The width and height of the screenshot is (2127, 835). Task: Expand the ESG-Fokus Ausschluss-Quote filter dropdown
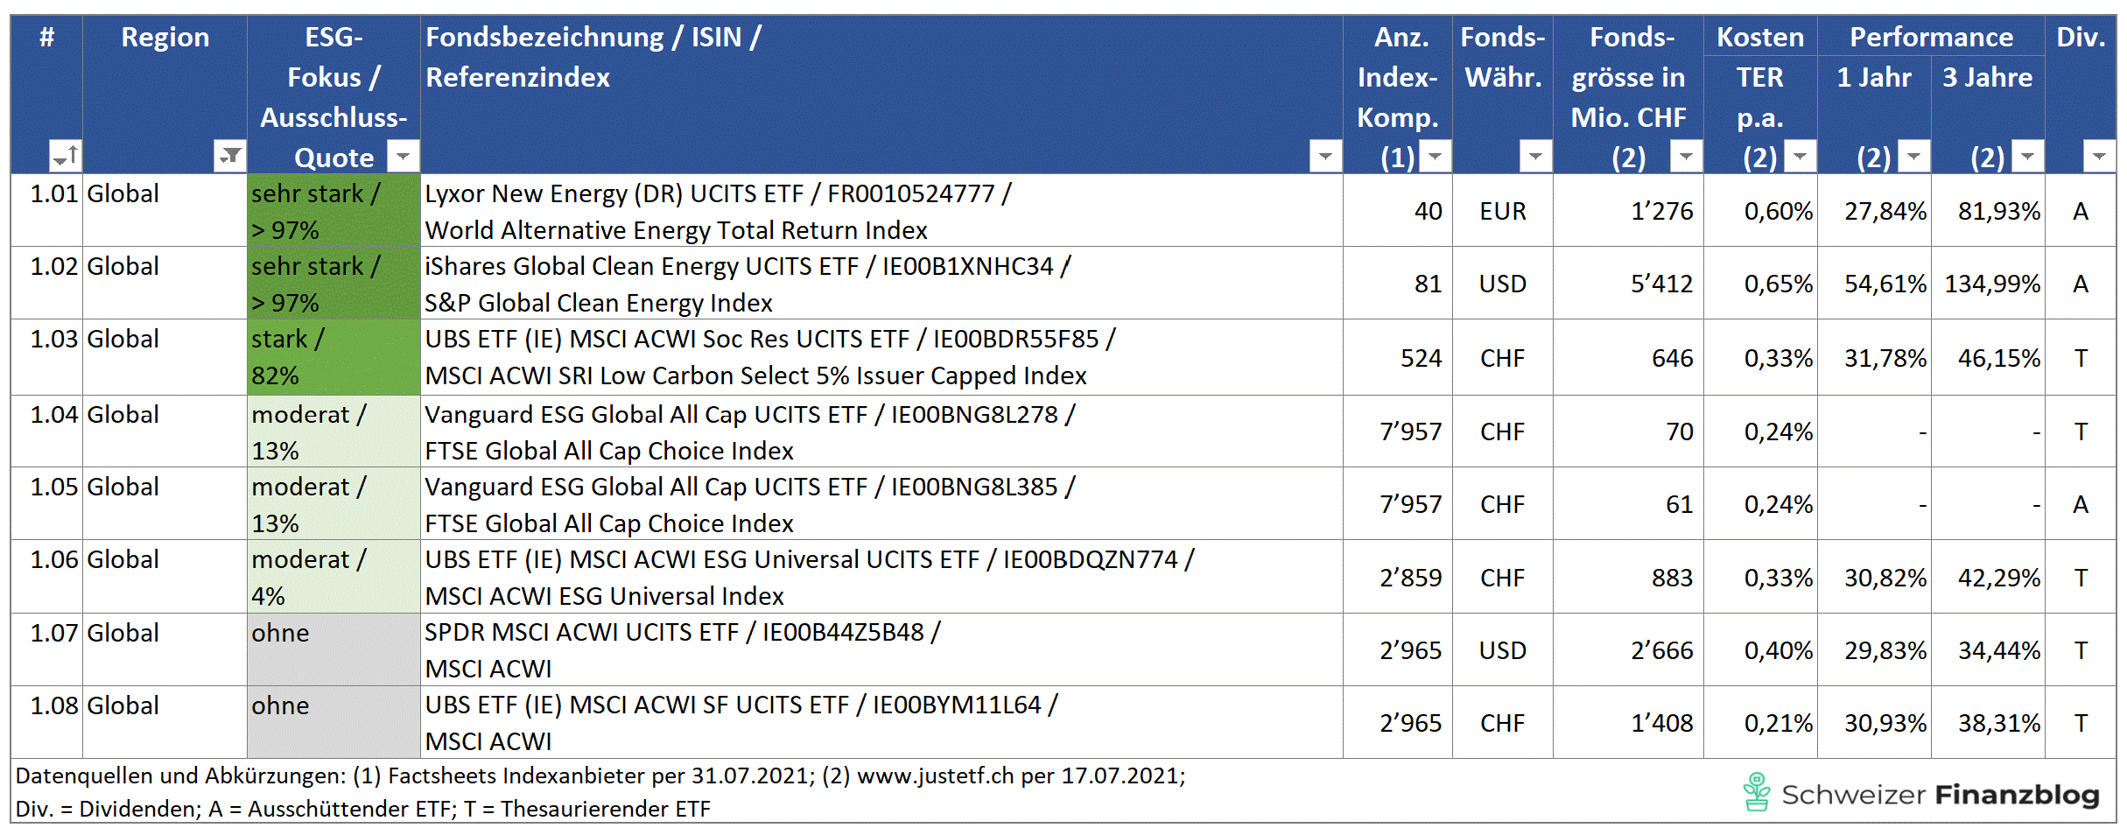tap(403, 157)
